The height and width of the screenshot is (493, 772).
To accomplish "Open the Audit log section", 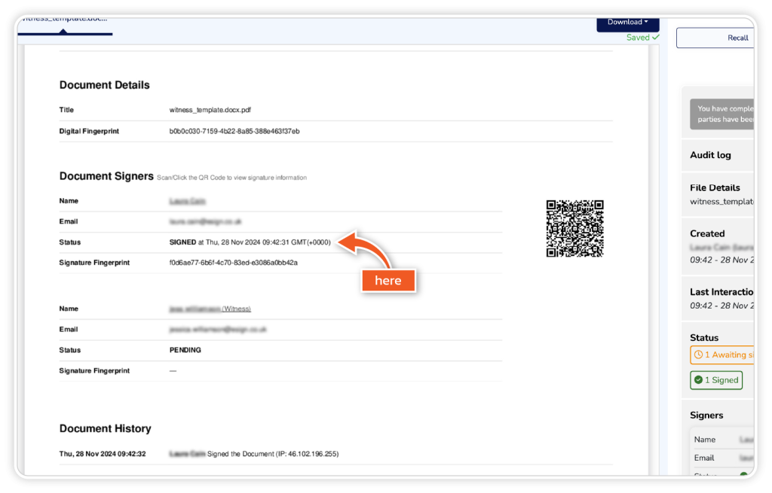I will pyautogui.click(x=710, y=155).
